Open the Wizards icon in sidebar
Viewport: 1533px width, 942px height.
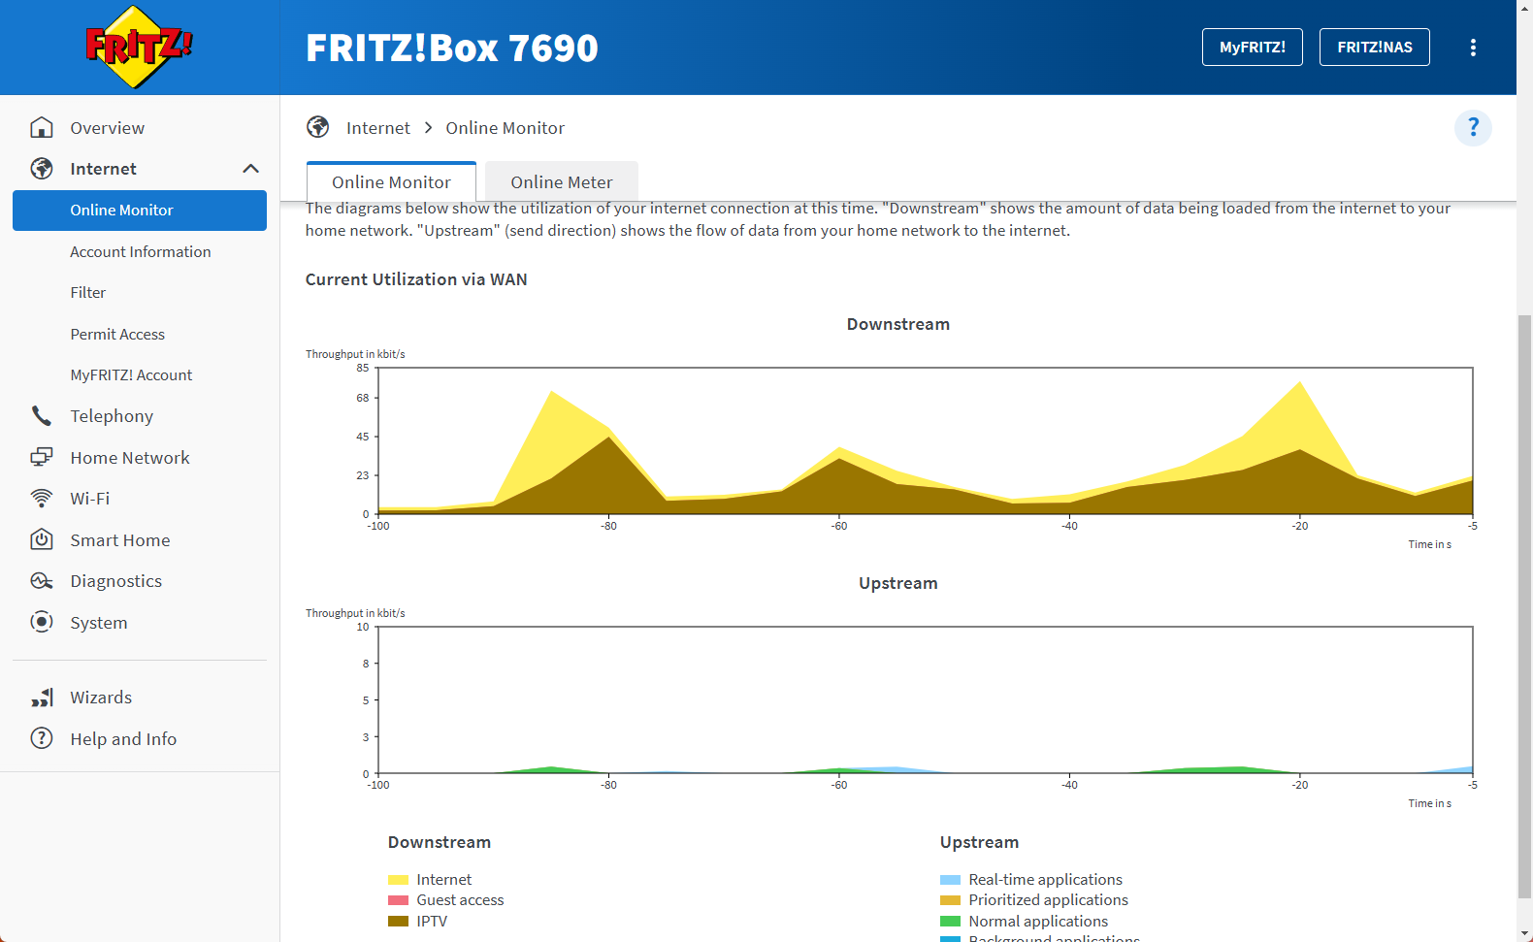(42, 698)
